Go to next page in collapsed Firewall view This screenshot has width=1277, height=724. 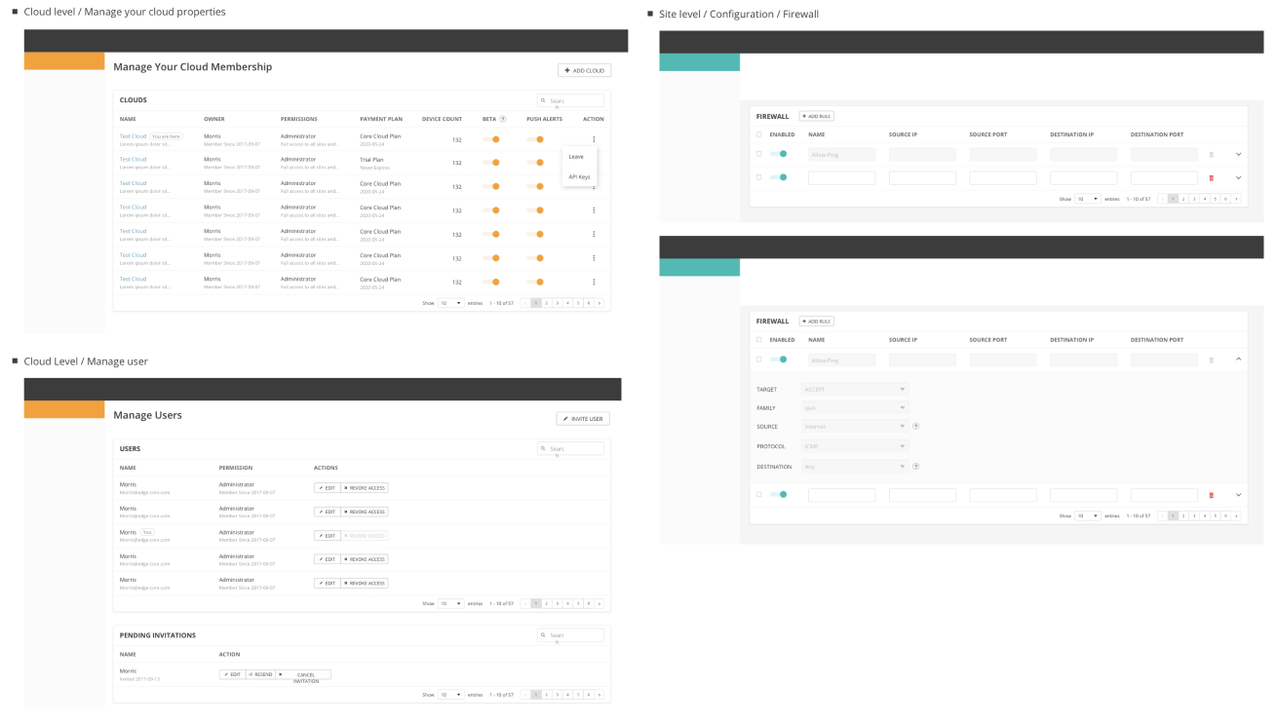(1236, 199)
